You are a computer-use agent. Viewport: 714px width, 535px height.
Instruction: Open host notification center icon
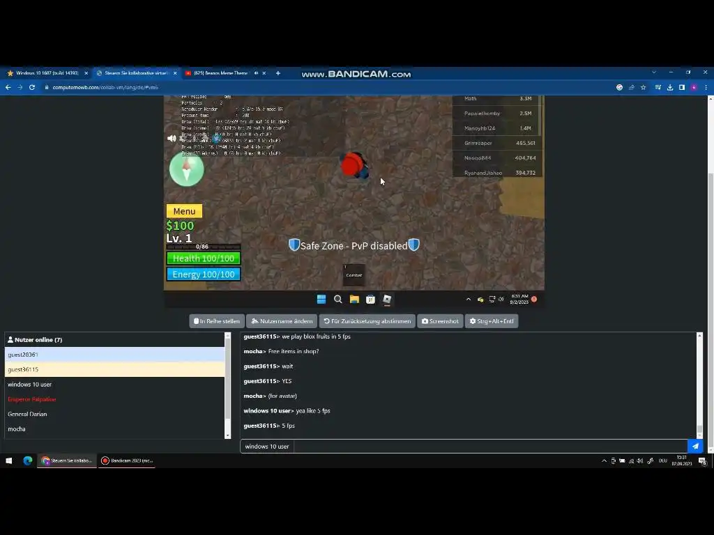pyautogui.click(x=703, y=461)
